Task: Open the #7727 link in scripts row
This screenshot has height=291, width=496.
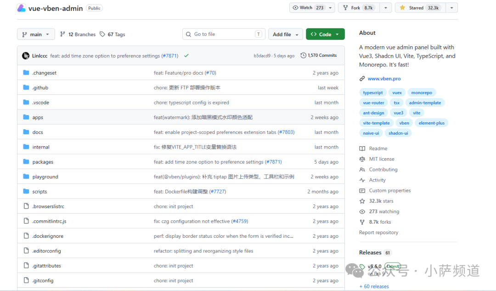Action: pos(218,192)
